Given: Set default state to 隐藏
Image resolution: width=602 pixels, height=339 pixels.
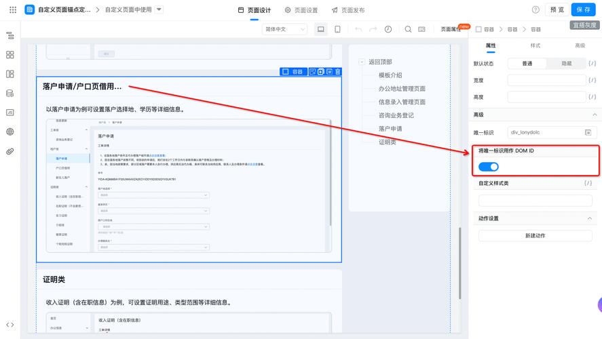Looking at the screenshot, I should click(567, 63).
